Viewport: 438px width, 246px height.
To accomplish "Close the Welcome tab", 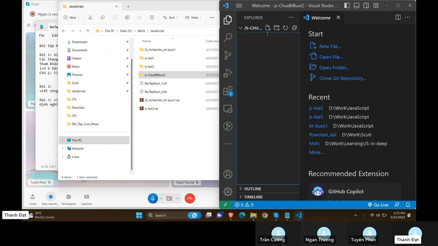I will click(x=338, y=17).
